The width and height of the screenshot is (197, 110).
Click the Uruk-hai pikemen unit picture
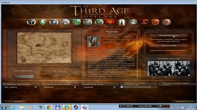[x=169, y=68]
